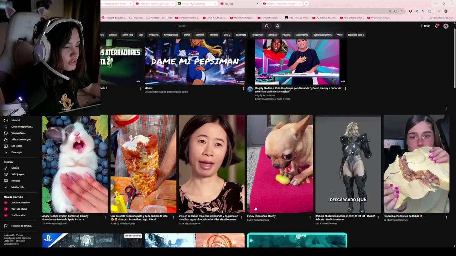Open the Tiktok bookmarks folder
This screenshot has width=456, height=256.
click(x=167, y=17)
